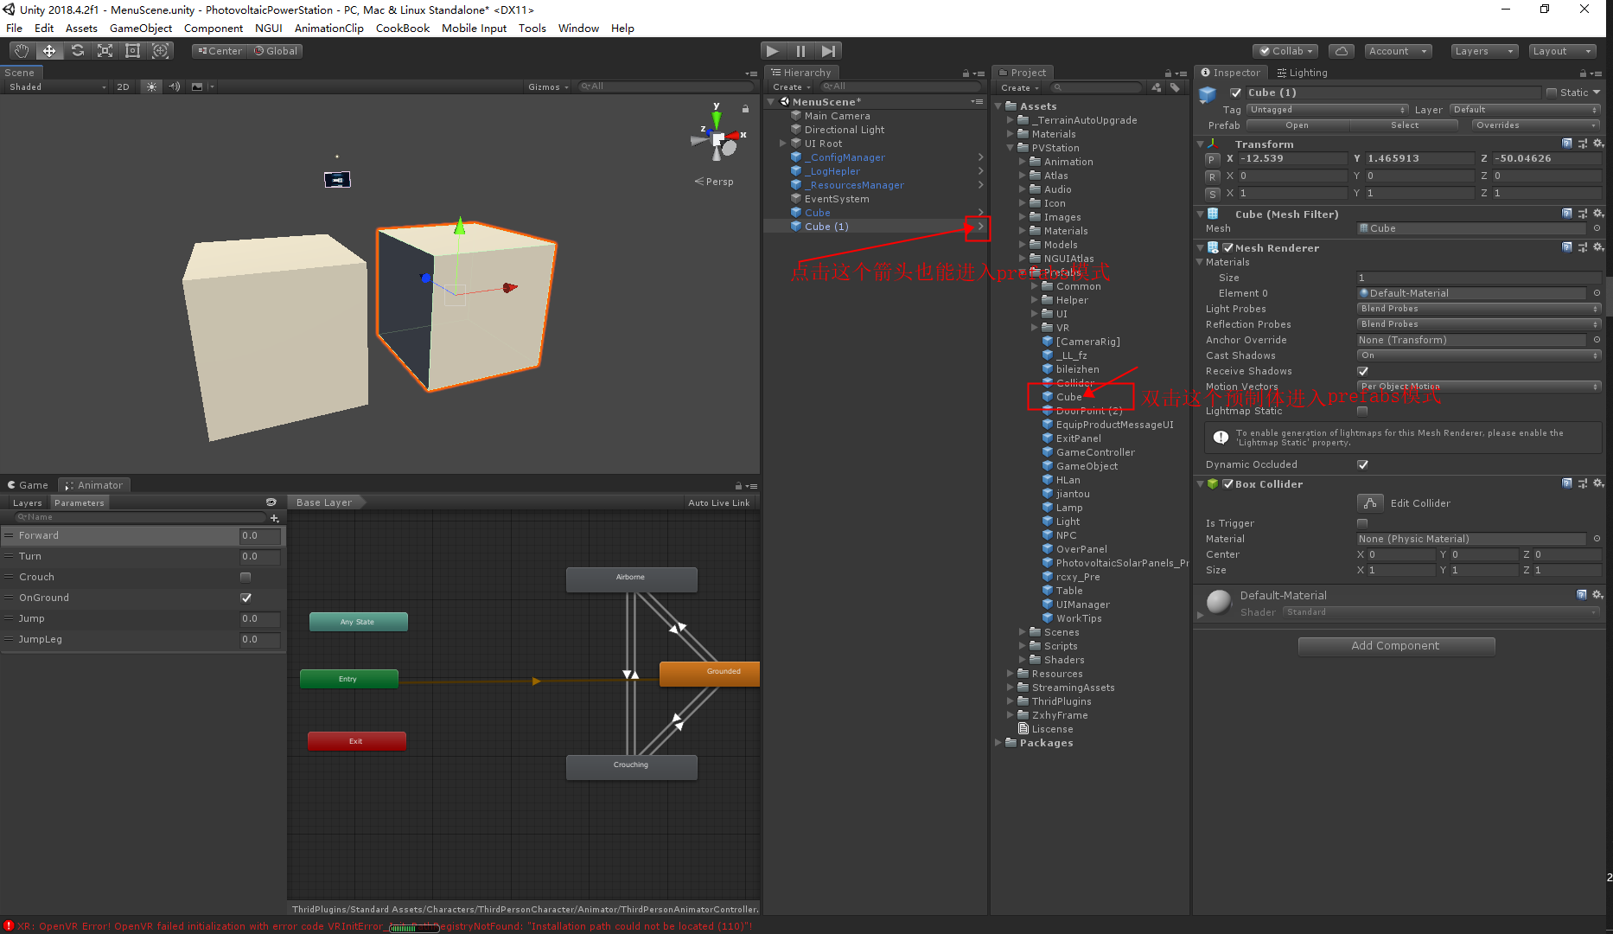
Task: Click the cloud services icon next to Collab
Action: (1341, 50)
